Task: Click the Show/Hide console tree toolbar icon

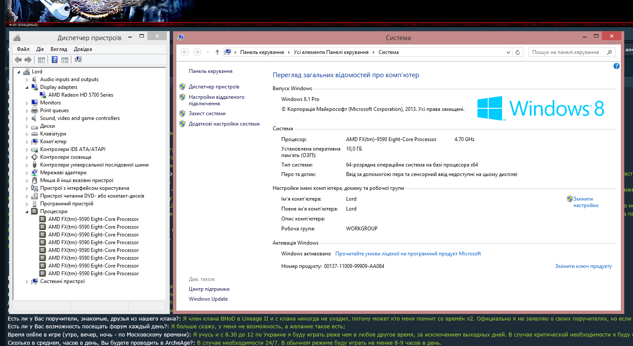Action: pyautogui.click(x=41, y=60)
